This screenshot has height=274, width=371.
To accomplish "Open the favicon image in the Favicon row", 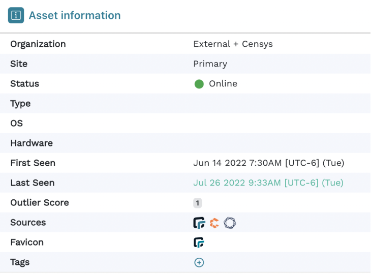I will 199,242.
